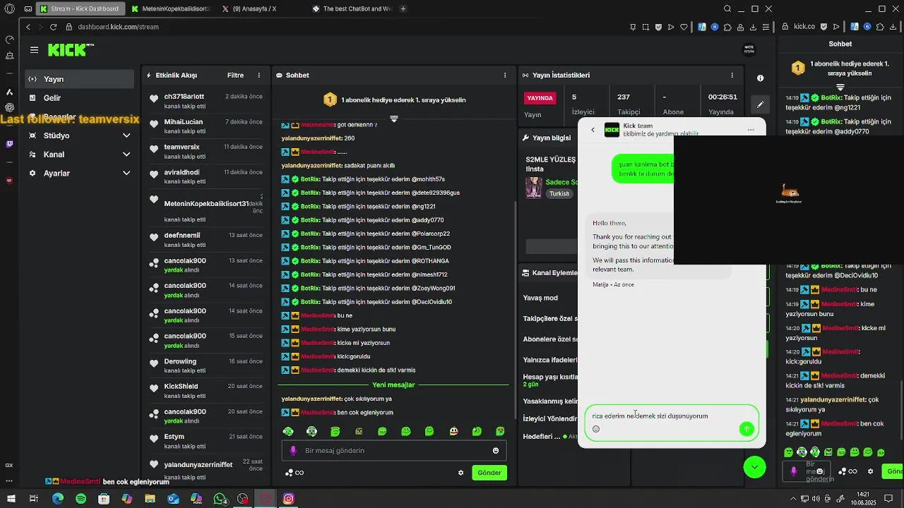904x508 pixels.
Task: Click the gift subscription leaderboard banner
Action: (x=394, y=100)
